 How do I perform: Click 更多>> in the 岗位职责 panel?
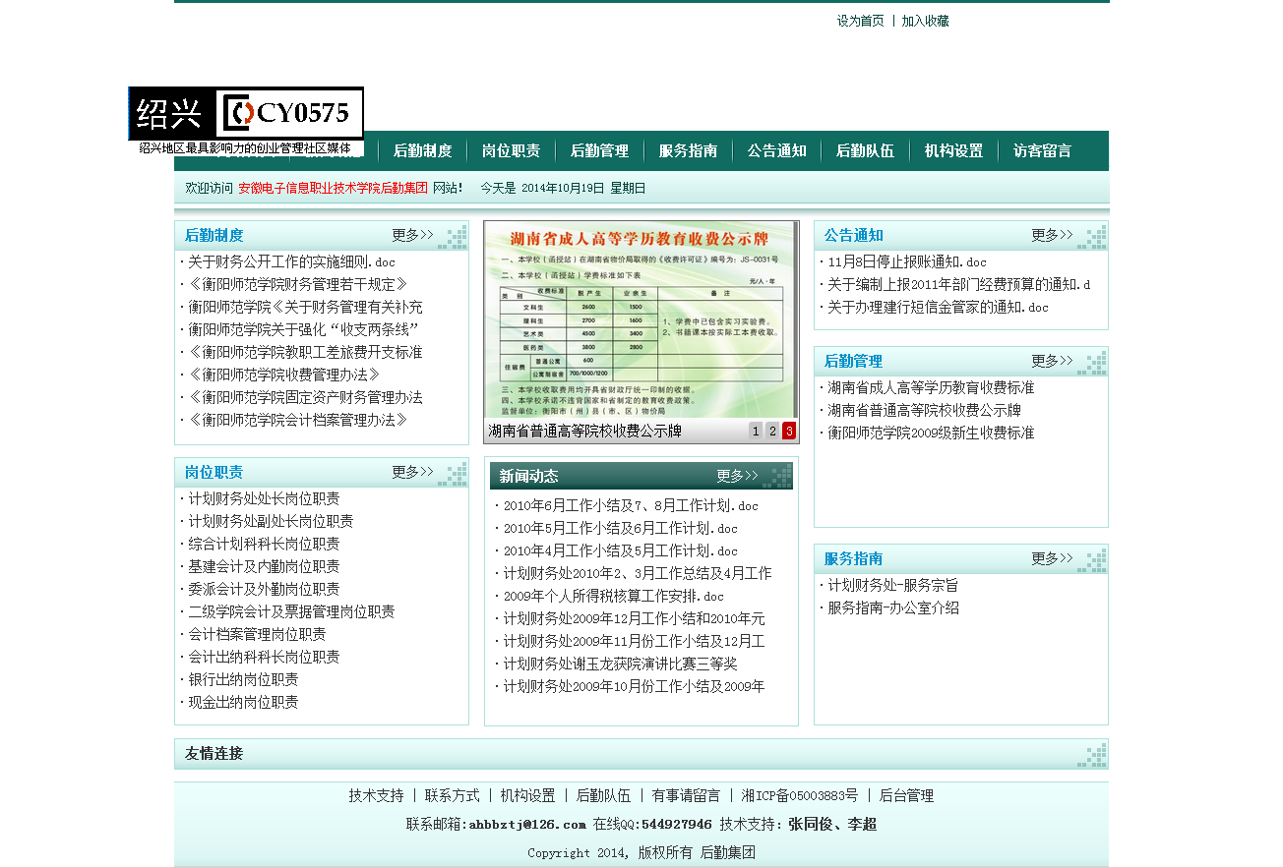(x=412, y=472)
